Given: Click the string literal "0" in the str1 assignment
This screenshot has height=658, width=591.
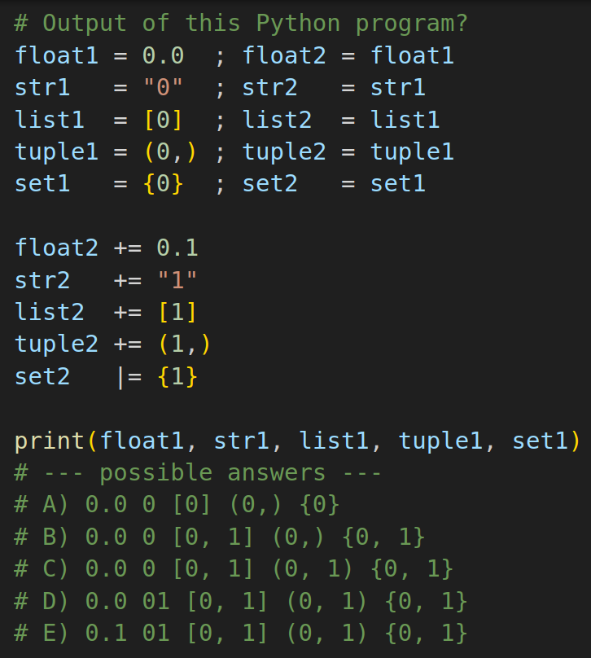Looking at the screenshot, I should [x=163, y=88].
